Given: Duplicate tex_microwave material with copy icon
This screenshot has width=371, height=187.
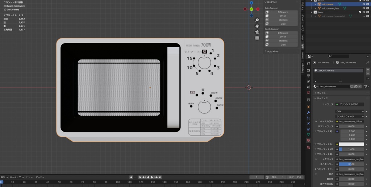Looking at the screenshot, I should [x=356, y=86].
